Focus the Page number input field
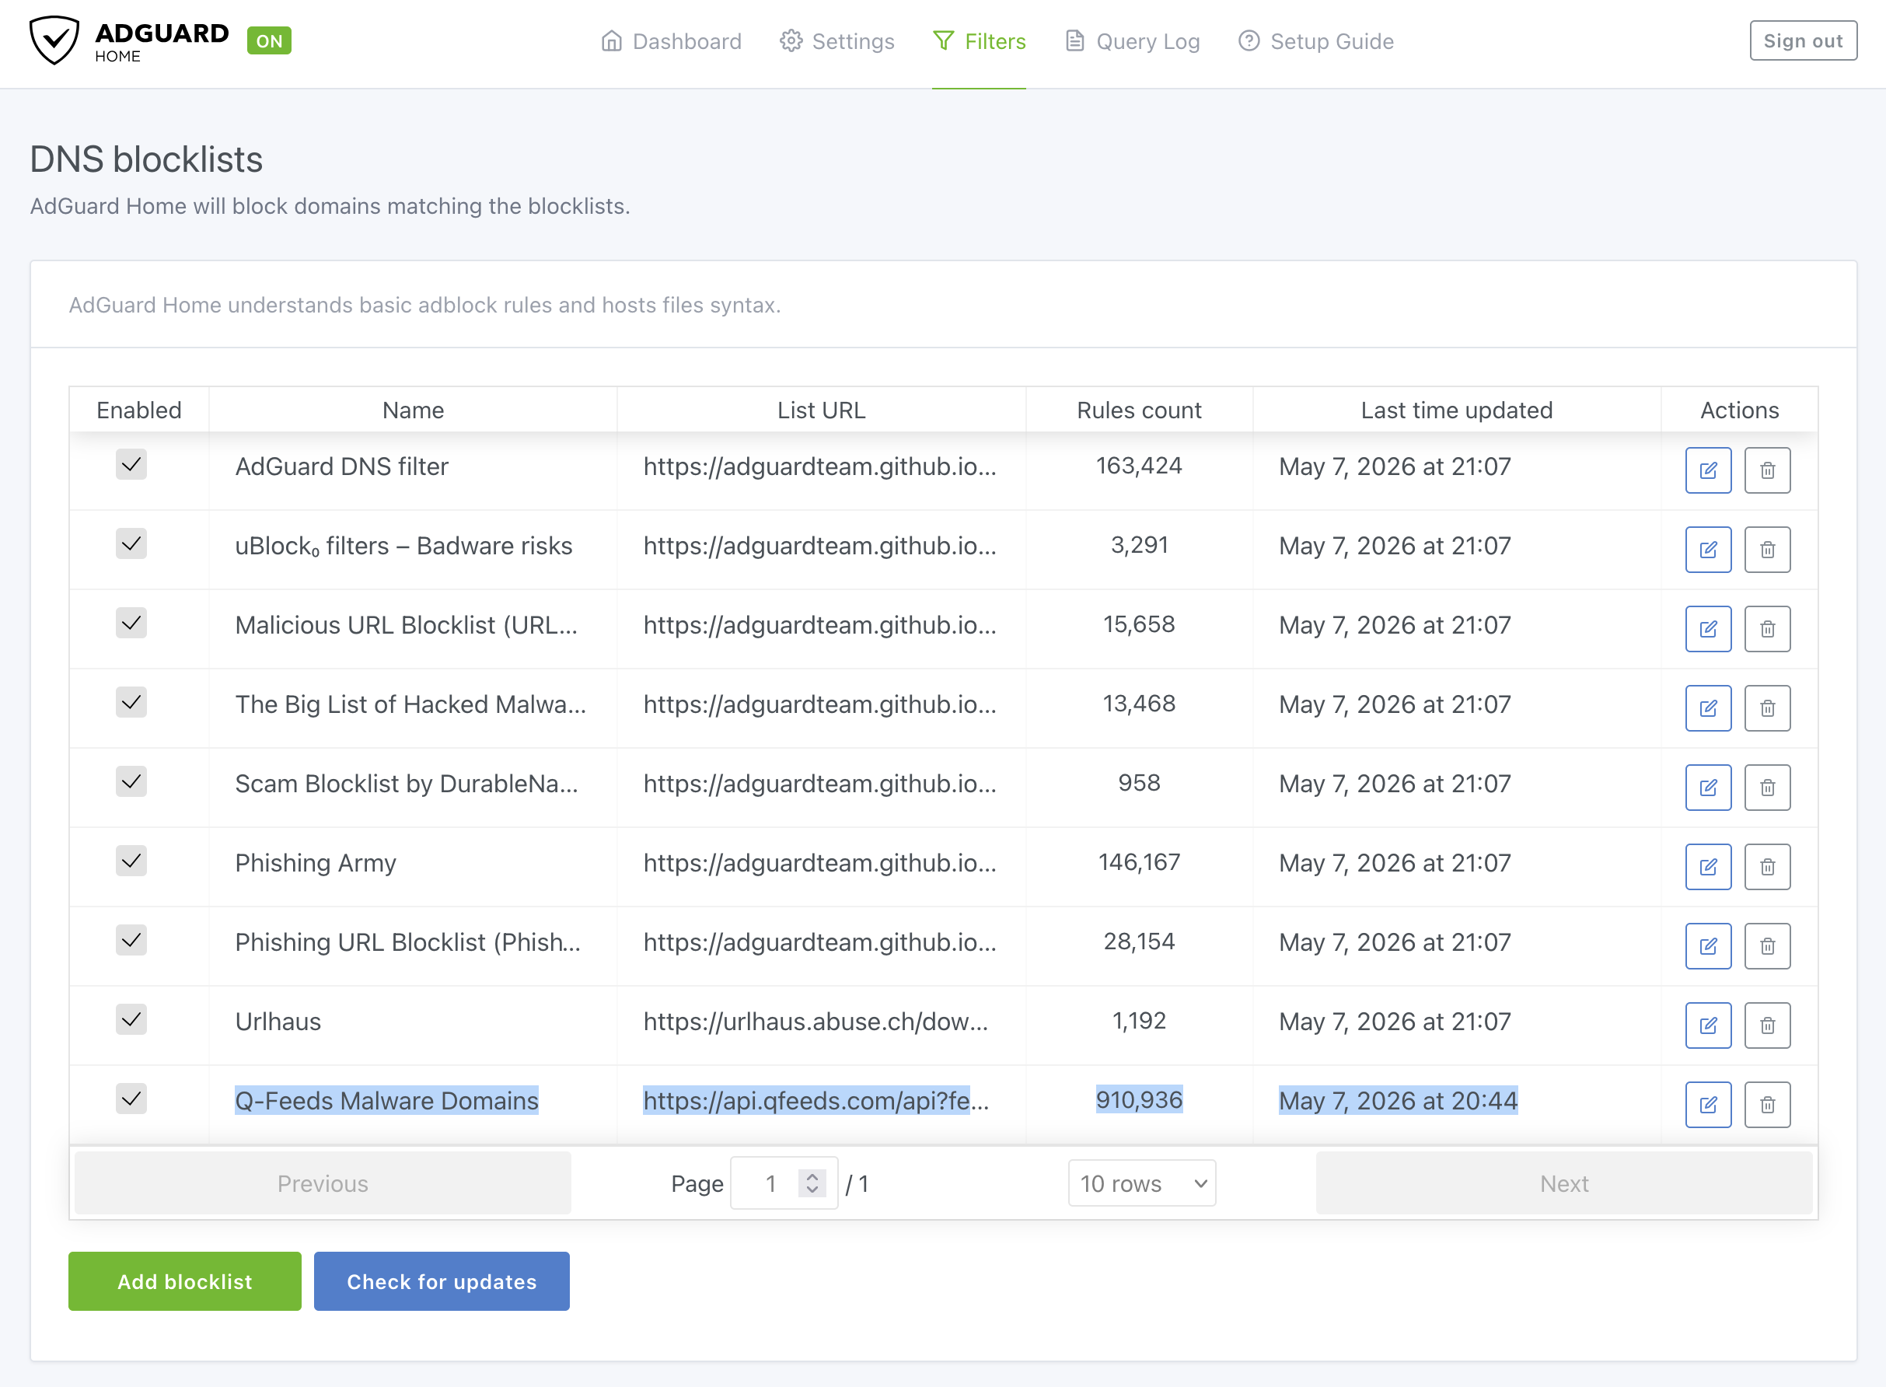 pos(784,1183)
